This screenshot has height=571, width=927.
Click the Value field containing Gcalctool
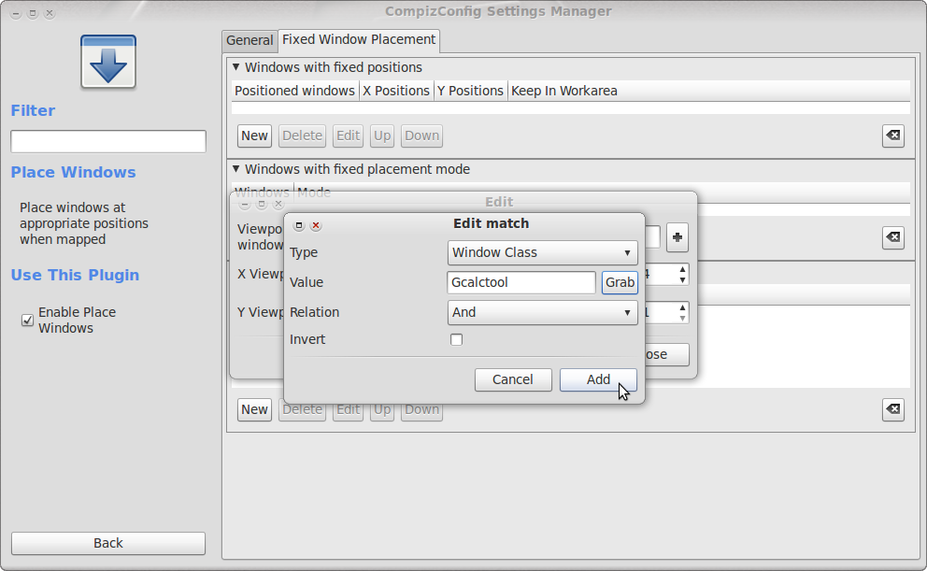(521, 282)
